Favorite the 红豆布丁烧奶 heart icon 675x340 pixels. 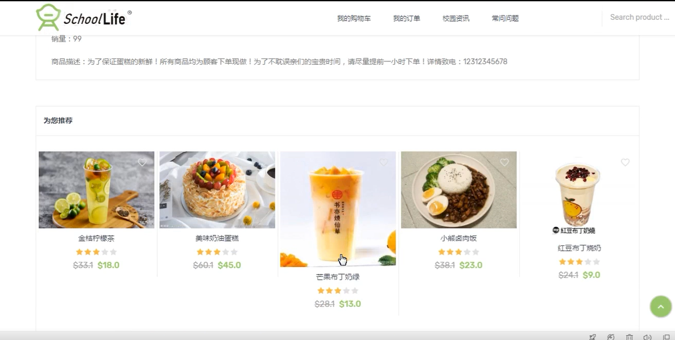pyautogui.click(x=625, y=162)
